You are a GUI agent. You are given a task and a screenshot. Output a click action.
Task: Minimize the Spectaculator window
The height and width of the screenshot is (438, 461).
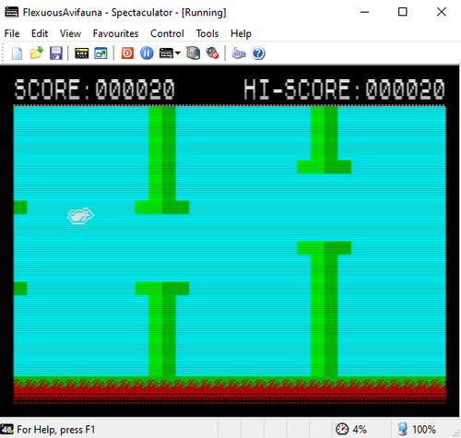coord(365,12)
